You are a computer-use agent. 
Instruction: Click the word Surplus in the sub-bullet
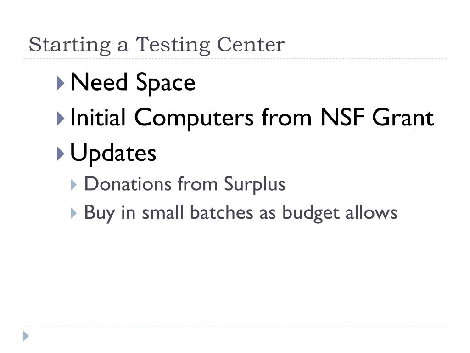[x=255, y=185]
